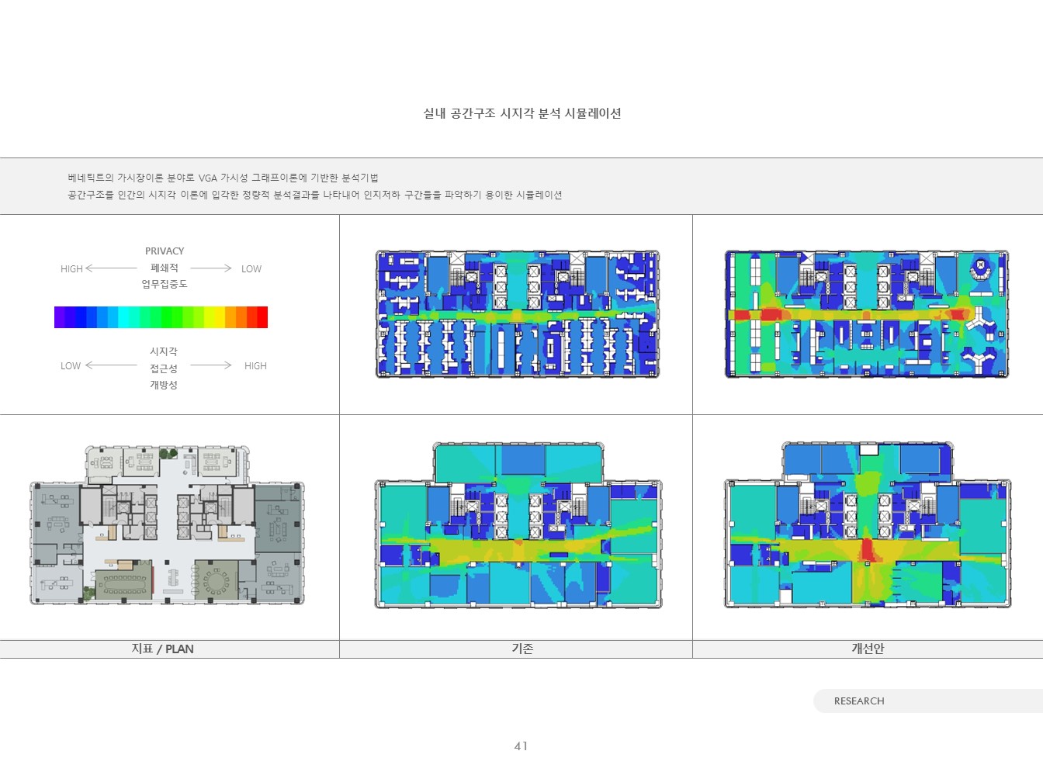Click the RESEARCH section tag
Viewport: 1043px width, 782px height.
coord(859,701)
